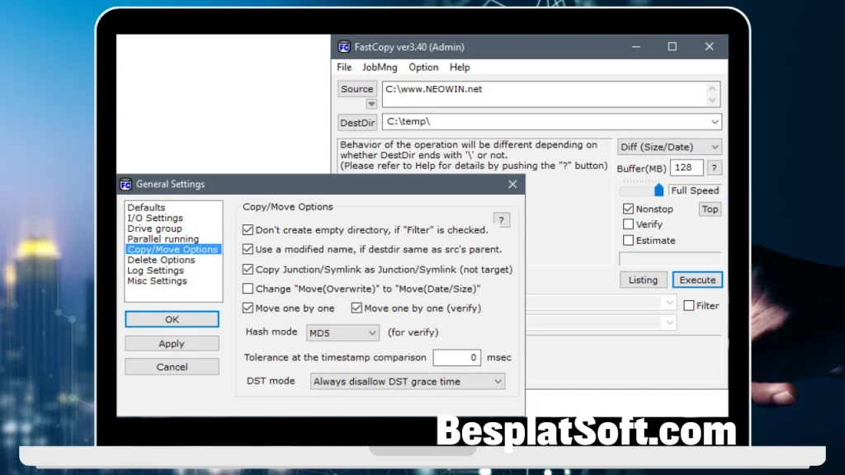Uncheck the Move one by one option

248,308
